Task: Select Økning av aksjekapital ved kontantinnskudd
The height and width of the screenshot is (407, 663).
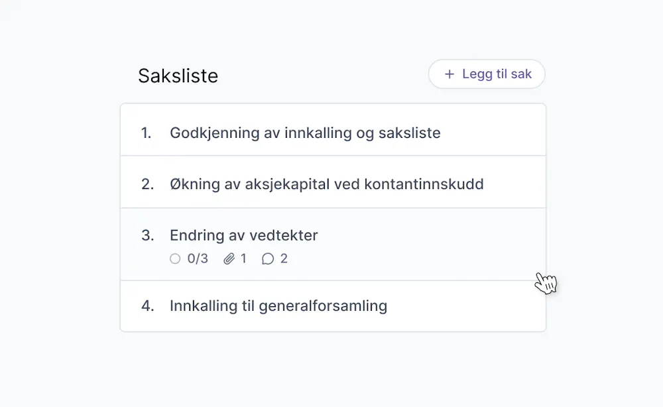Action: [x=333, y=182]
